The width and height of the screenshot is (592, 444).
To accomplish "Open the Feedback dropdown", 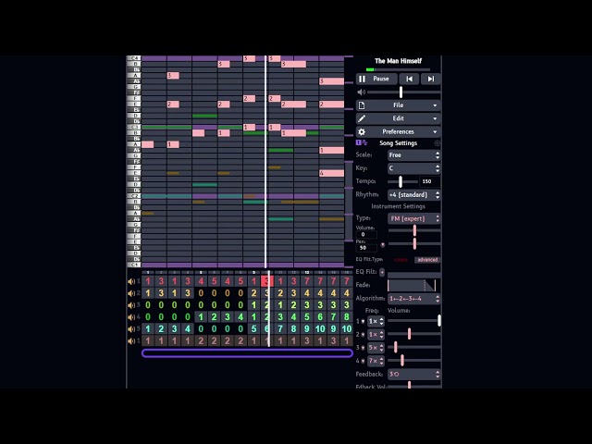I will (413, 374).
